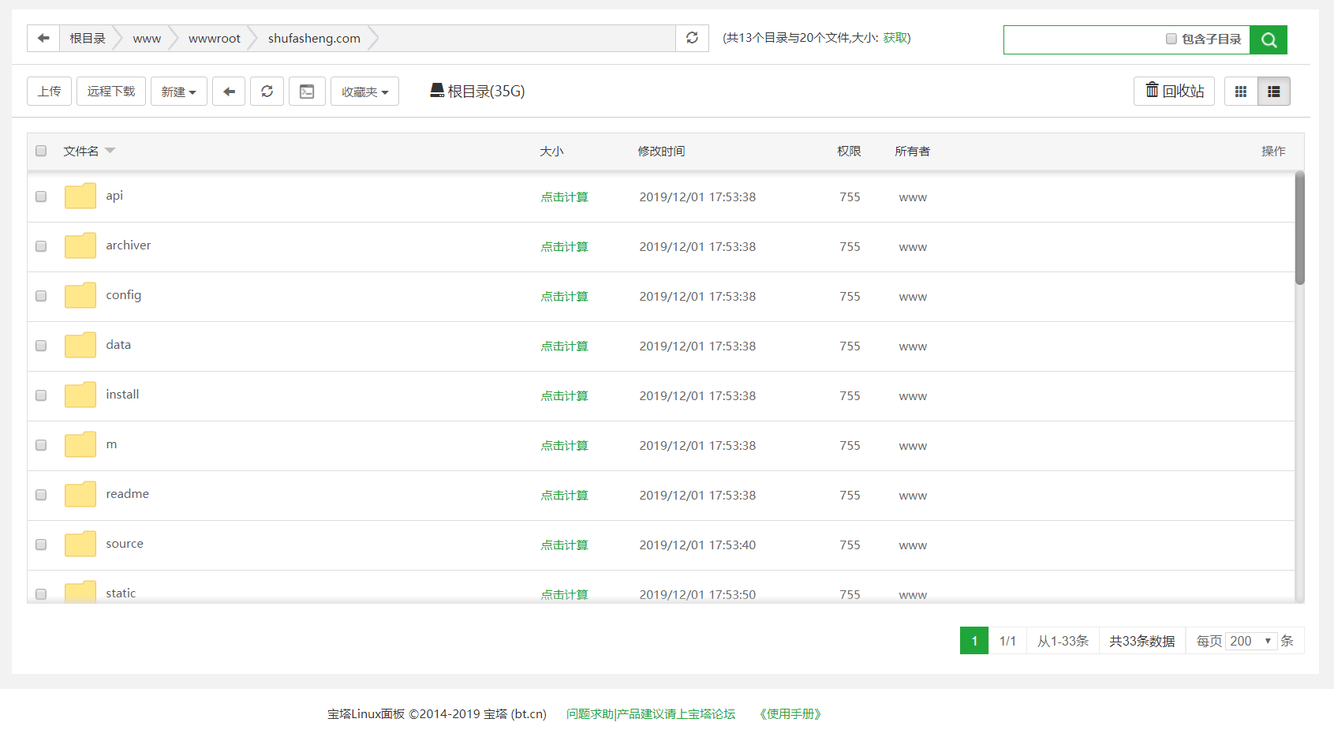This screenshot has height=730, width=1334.
Task: Click the back arrow in the path bar
Action: click(x=43, y=38)
